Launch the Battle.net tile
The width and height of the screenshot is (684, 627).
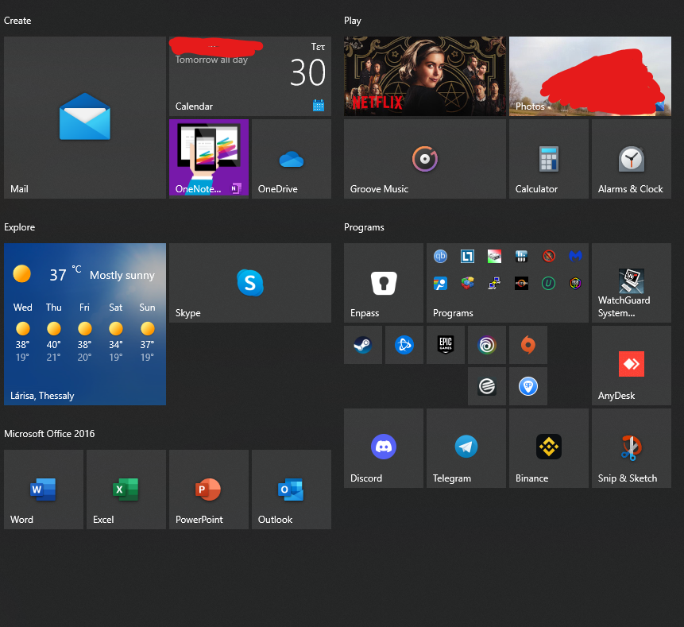coord(404,345)
